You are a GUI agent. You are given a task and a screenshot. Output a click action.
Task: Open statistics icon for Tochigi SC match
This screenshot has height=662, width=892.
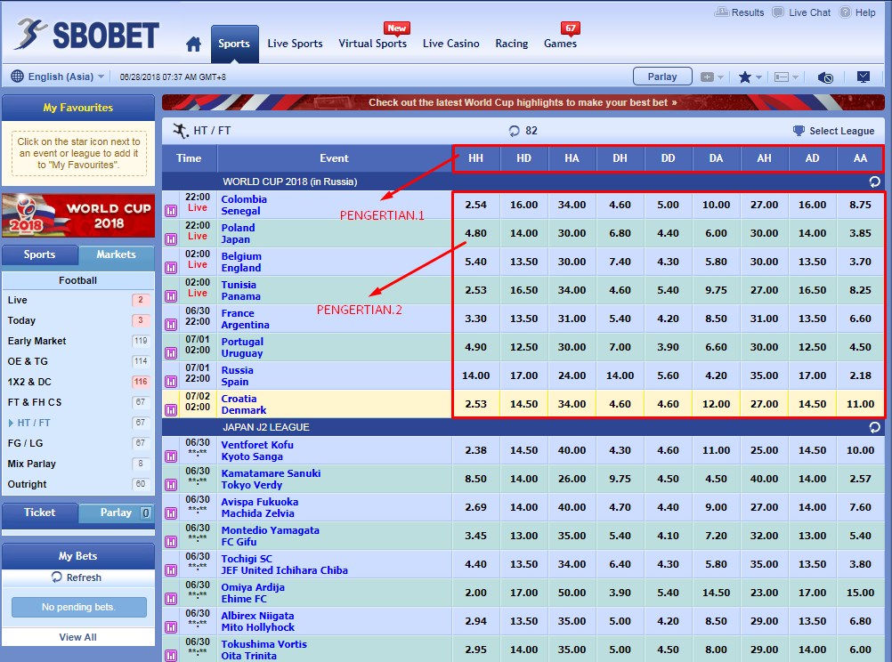(x=171, y=570)
